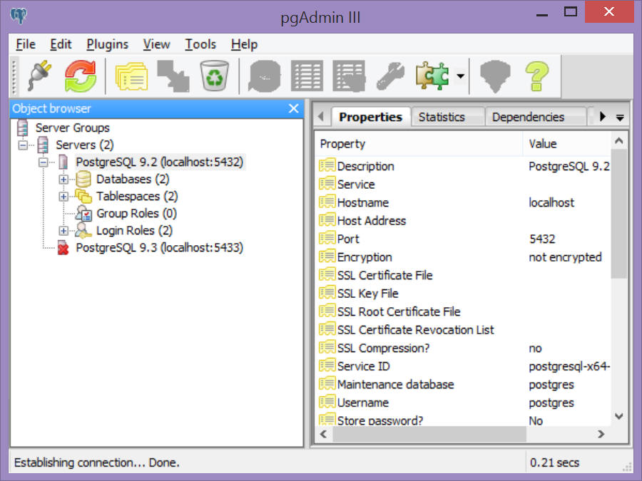The height and width of the screenshot is (481, 642).
Task: Click the Property column header
Action: coord(419,143)
